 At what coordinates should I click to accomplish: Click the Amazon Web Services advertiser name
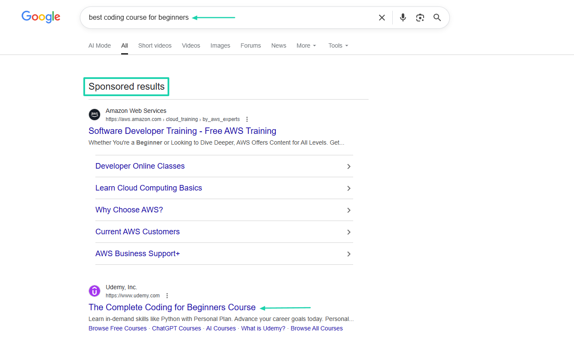pyautogui.click(x=136, y=111)
